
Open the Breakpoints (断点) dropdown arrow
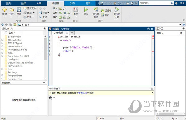(76, 17)
